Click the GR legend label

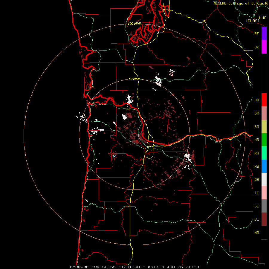[256, 113]
